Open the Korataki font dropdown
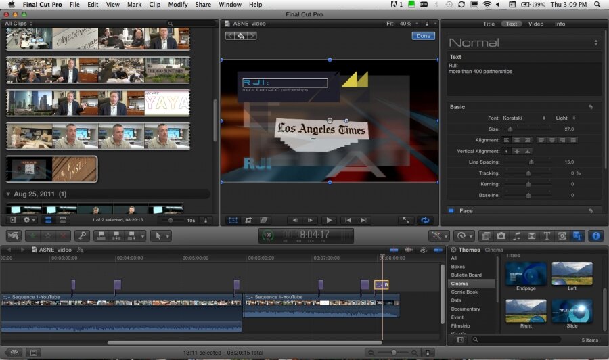The image size is (609, 360). tap(524, 118)
